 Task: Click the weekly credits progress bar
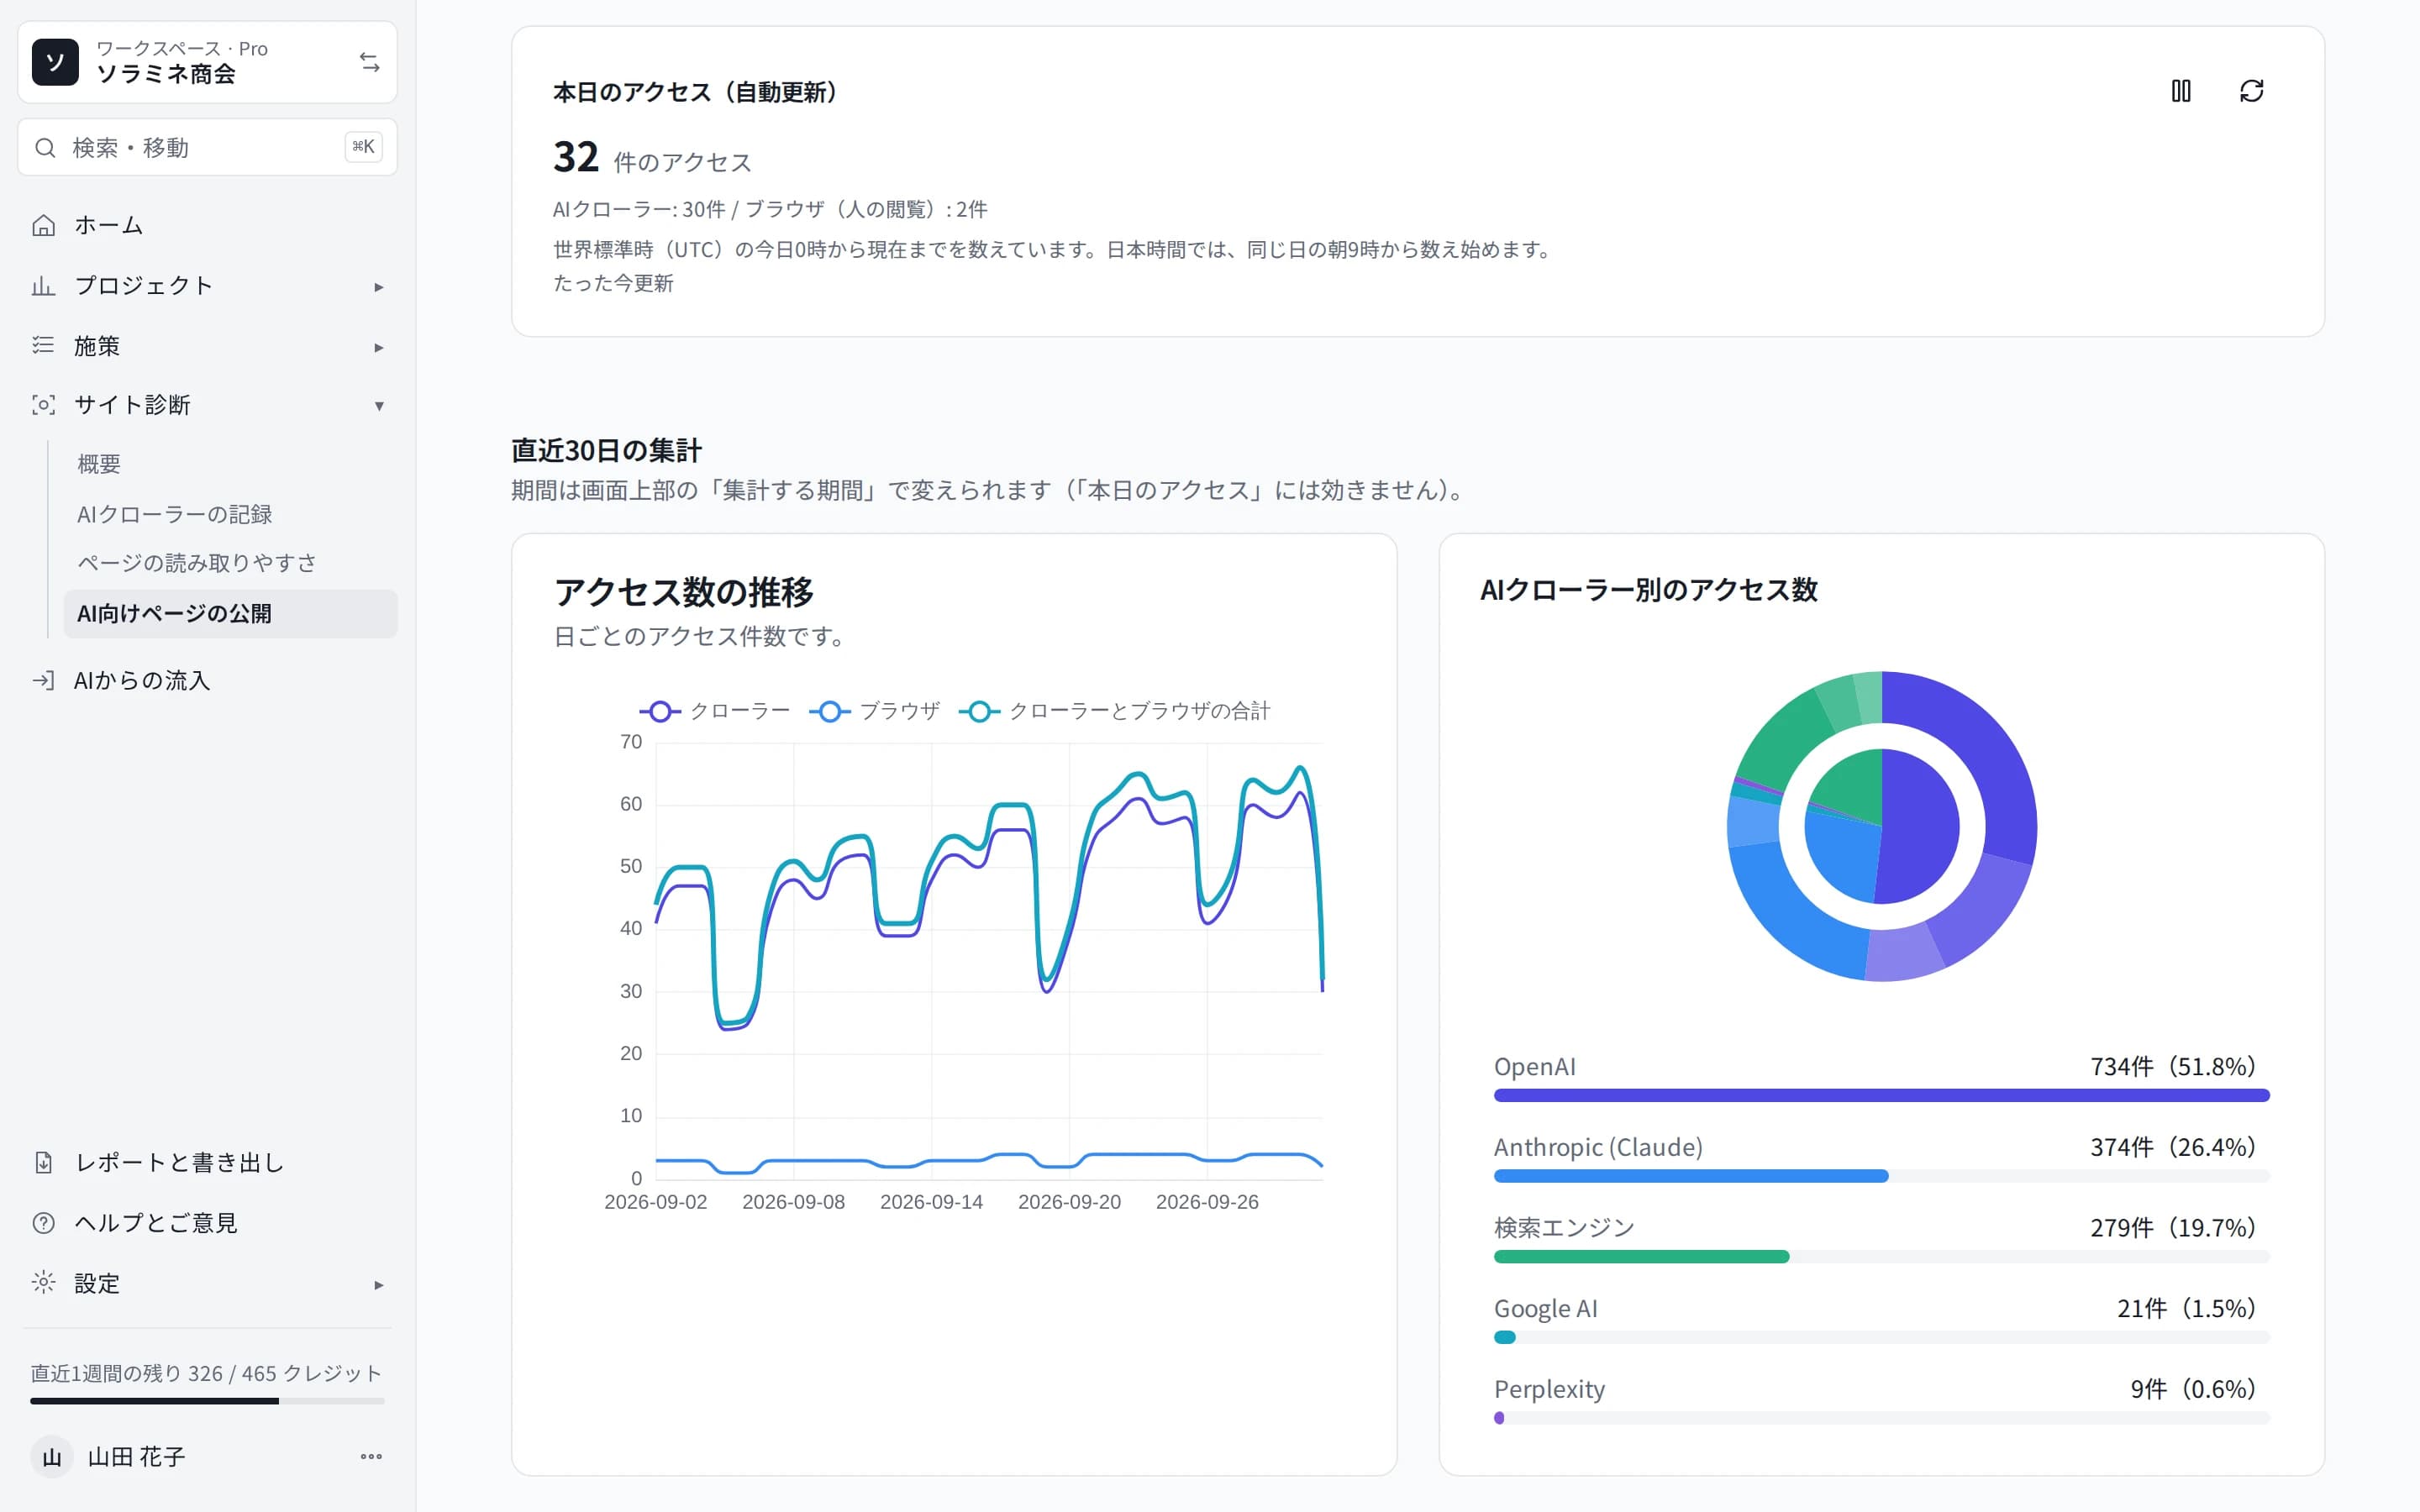pyautogui.click(x=207, y=1400)
